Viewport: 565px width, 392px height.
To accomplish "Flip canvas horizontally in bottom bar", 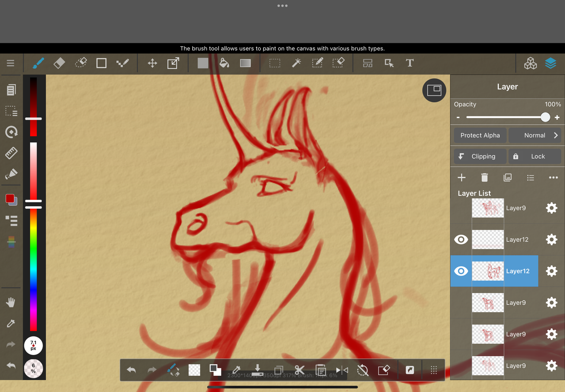I will (342, 370).
